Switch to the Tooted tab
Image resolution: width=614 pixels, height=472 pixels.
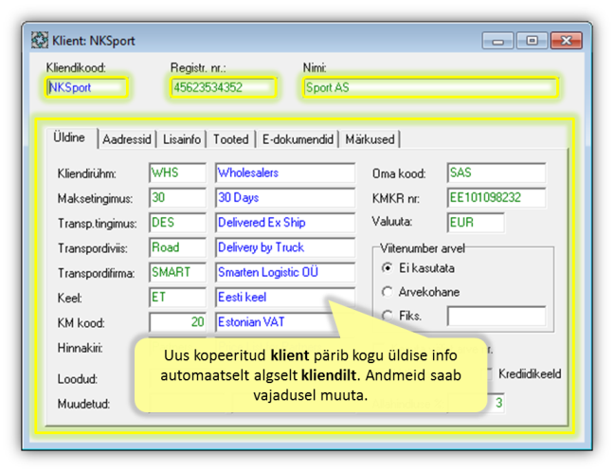pos(231,139)
